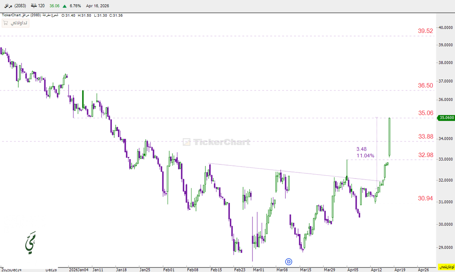
Task: Click the 2026Jan04 date axis label
Action: 78,270
